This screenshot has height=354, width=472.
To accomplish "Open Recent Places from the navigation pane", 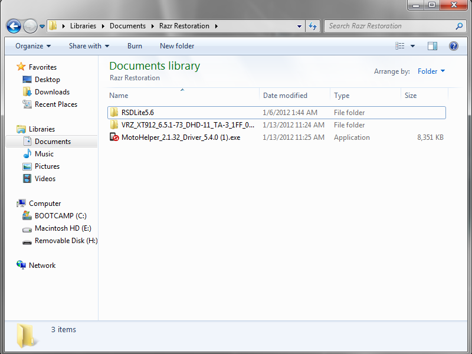I will [x=56, y=104].
